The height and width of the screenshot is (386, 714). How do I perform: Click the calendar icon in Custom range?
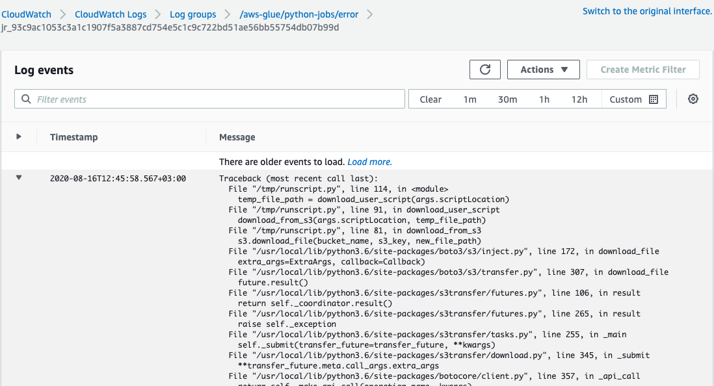pyautogui.click(x=654, y=99)
